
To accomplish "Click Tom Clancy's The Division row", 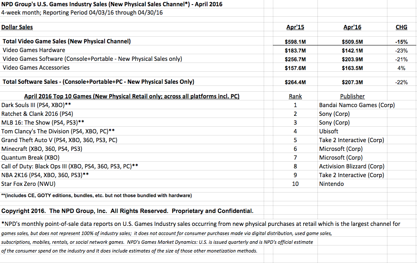I will coord(58,132).
